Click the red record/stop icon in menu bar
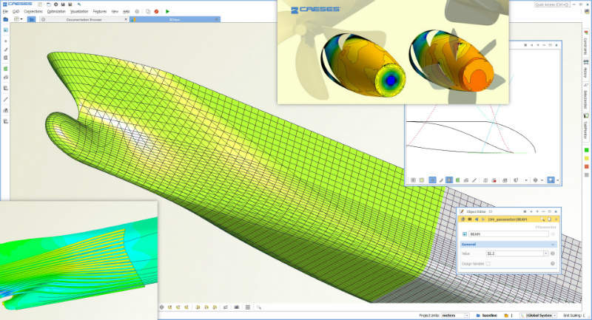 click(x=156, y=12)
